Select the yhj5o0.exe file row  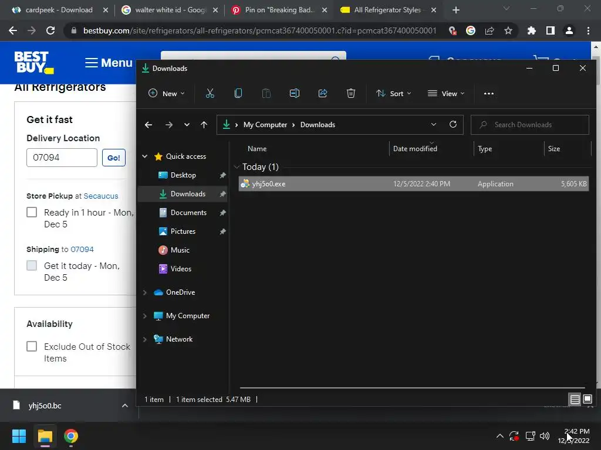pos(414,183)
